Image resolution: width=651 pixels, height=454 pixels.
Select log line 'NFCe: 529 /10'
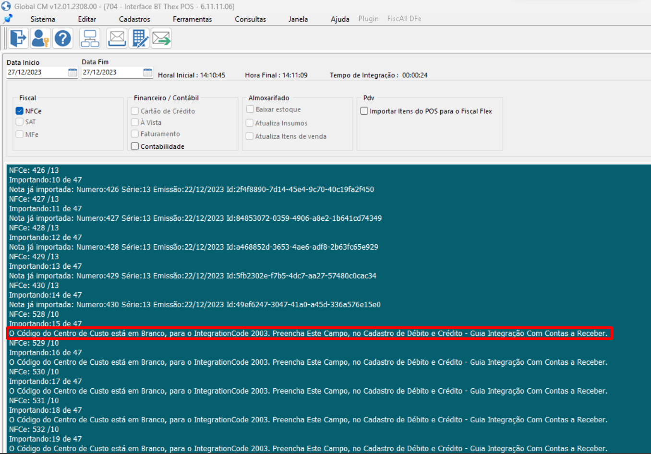pos(34,343)
